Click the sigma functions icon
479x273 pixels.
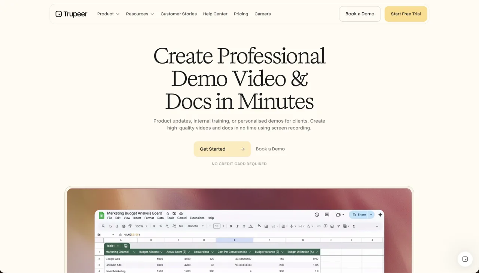[354, 226]
